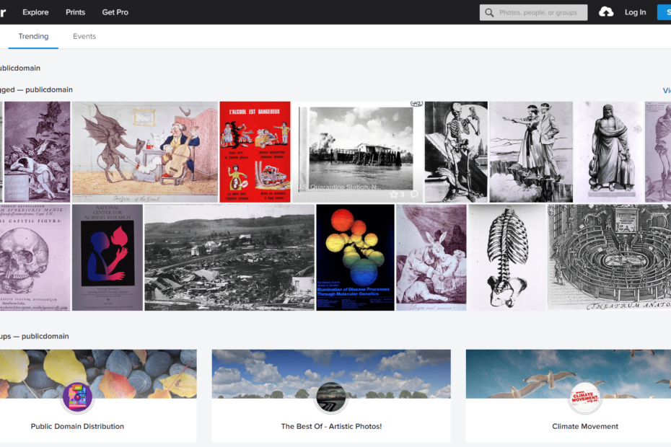This screenshot has width=671, height=447.
Task: Click the Public Domain Distribution group avatar
Action: tap(76, 397)
